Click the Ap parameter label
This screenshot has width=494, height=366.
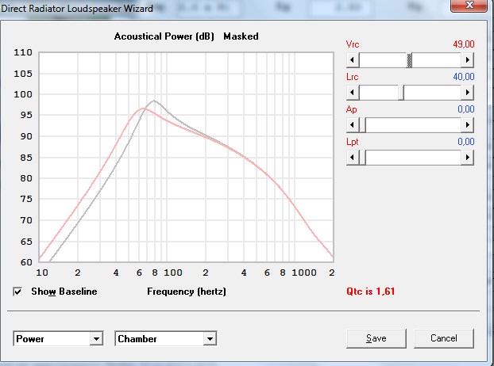[x=351, y=109]
